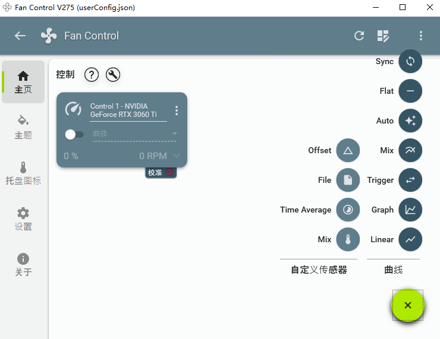Add a Trigger curve
Screen dimensions: 440x339
click(x=410, y=180)
